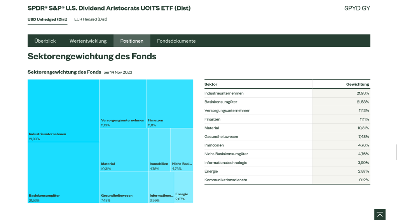The height and width of the screenshot is (220, 398).
Task: Click the 10,31% weighting table cell
Action: (341, 128)
